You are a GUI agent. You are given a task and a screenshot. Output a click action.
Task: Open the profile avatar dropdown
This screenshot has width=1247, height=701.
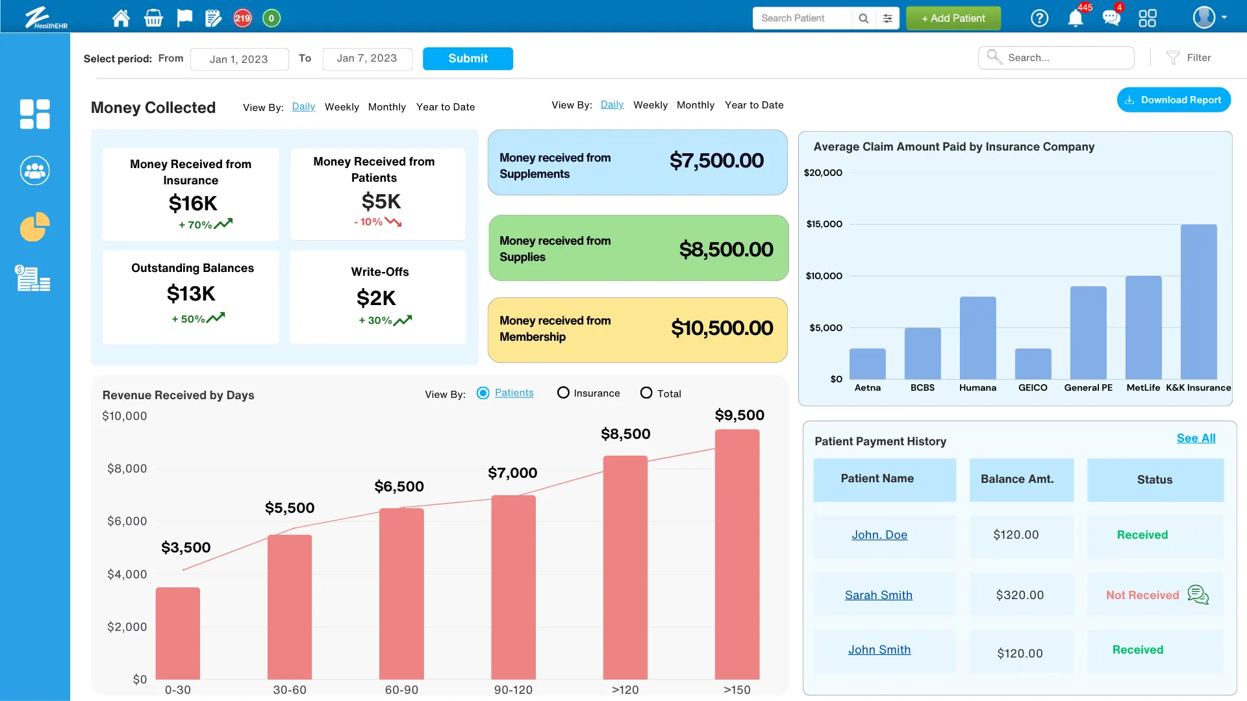1206,18
